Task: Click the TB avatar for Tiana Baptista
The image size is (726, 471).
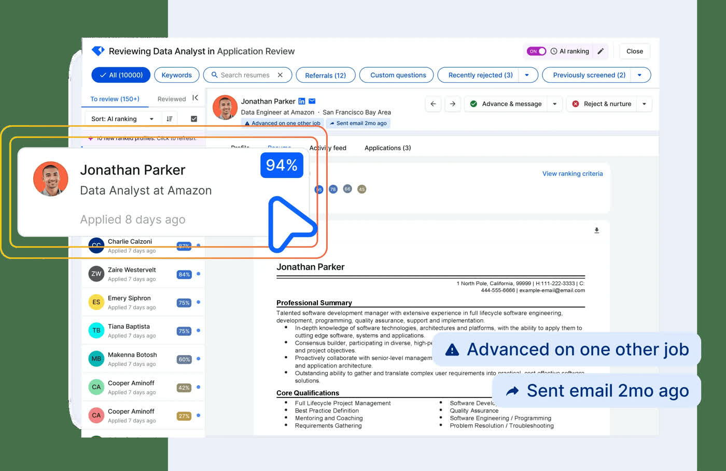Action: pyautogui.click(x=96, y=330)
